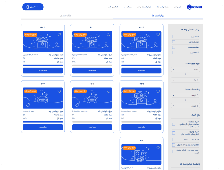This screenshot has width=224, height=170.
Task: Check the خرید وسایل نقلیه purchase type
Action: pyautogui.click(x=174, y=140)
